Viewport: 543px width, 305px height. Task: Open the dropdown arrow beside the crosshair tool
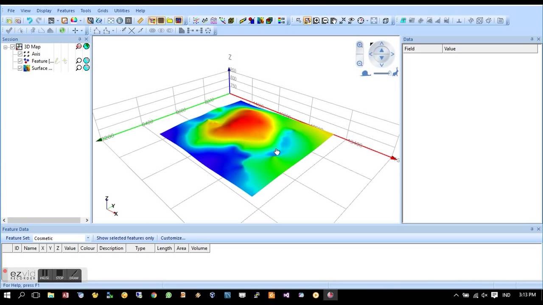pos(81,30)
